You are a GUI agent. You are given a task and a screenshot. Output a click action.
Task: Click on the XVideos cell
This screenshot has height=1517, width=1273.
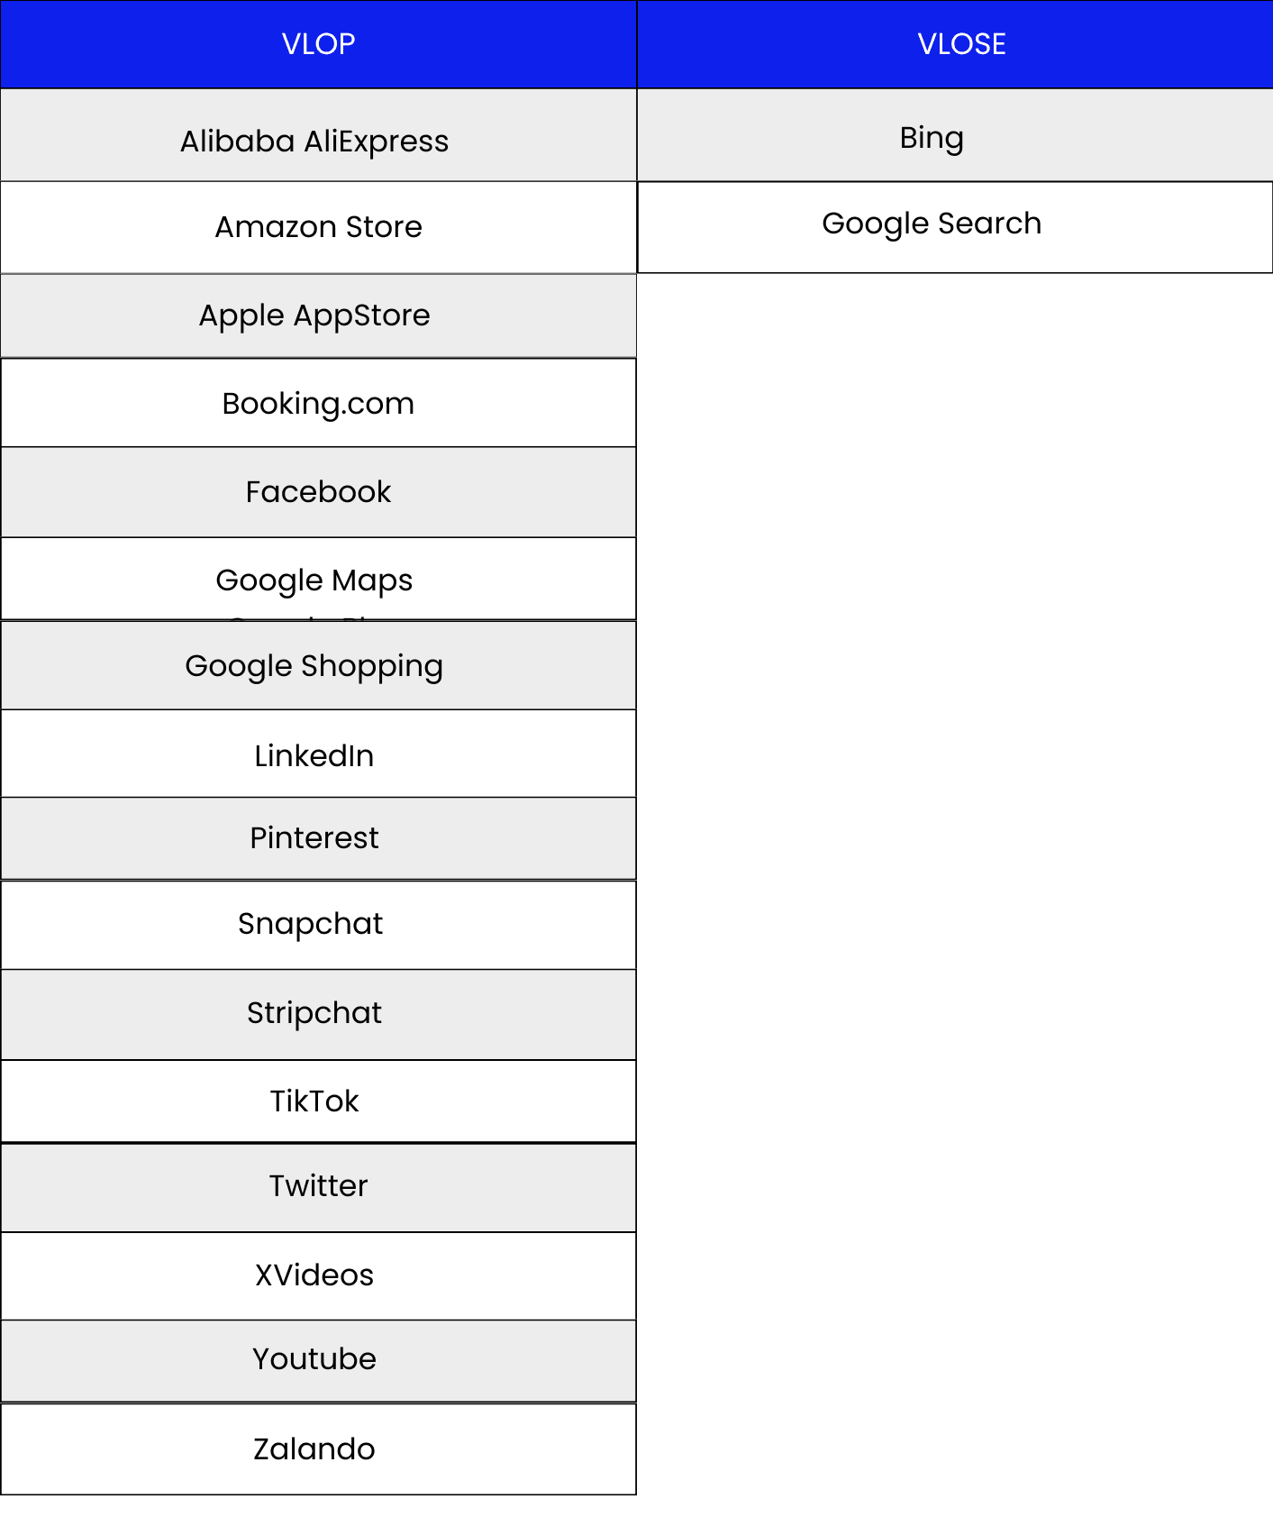click(314, 1275)
